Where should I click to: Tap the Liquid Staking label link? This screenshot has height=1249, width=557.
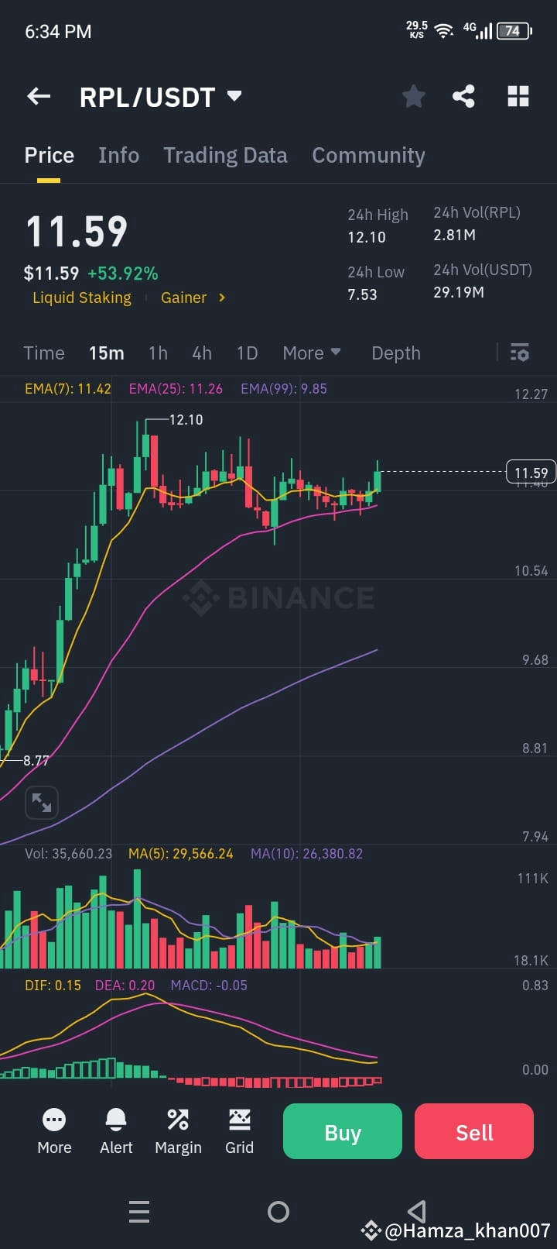point(81,298)
